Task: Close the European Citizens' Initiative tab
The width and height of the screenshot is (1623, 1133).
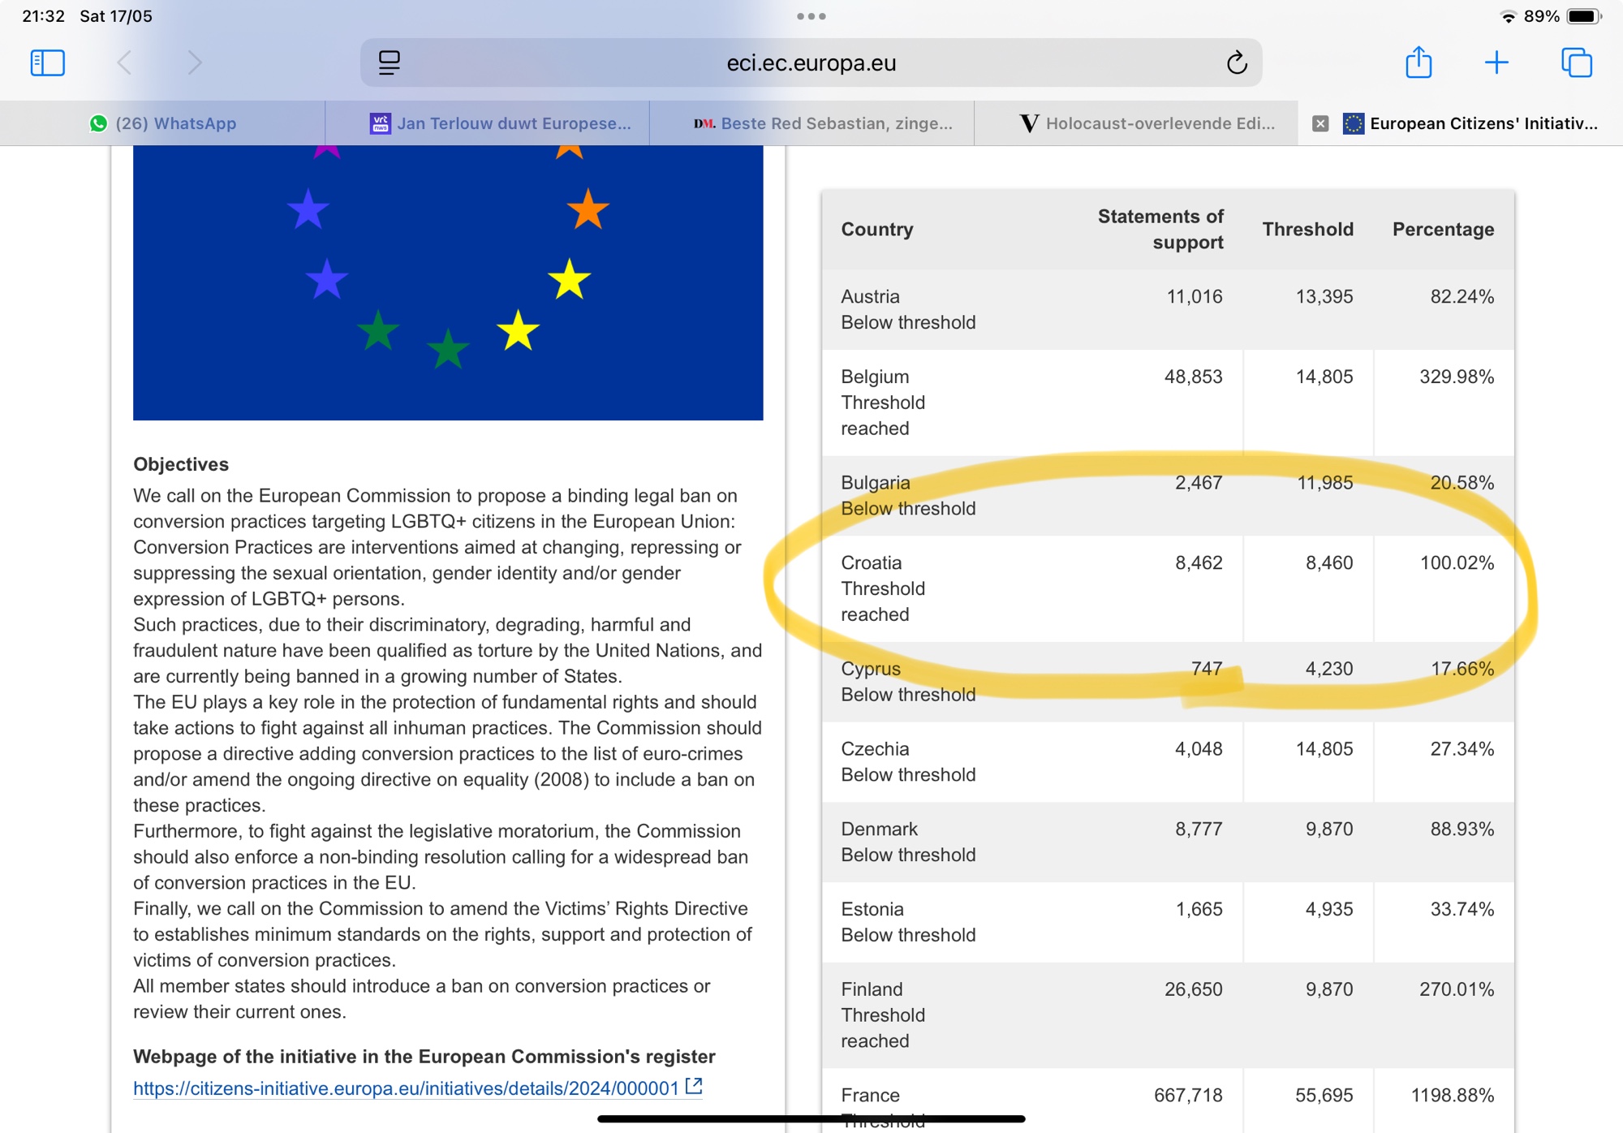Action: pyautogui.click(x=1320, y=123)
